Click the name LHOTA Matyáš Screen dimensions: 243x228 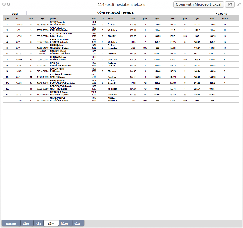click(58, 57)
